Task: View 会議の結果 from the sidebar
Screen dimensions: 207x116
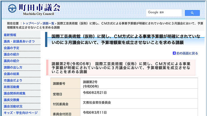Action: pyautogui.click(x=12, y=74)
